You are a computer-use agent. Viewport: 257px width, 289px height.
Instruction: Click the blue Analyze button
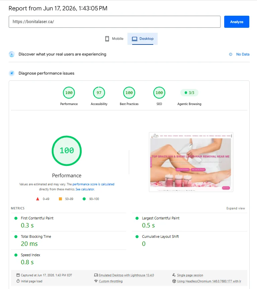[237, 22]
